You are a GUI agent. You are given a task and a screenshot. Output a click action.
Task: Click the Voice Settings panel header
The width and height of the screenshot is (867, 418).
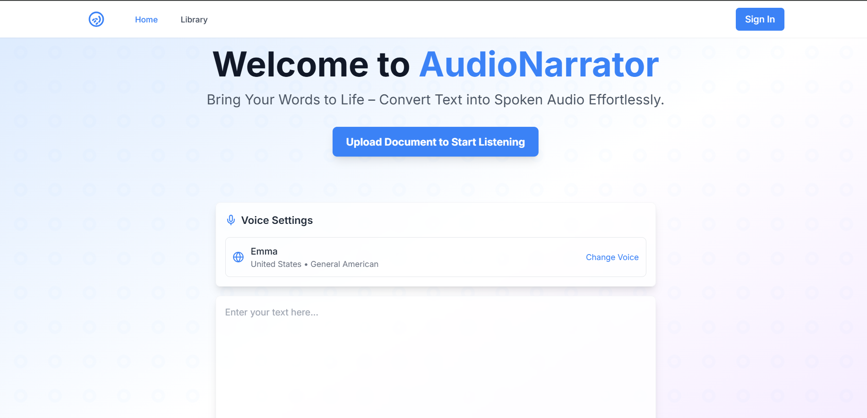pyautogui.click(x=277, y=220)
